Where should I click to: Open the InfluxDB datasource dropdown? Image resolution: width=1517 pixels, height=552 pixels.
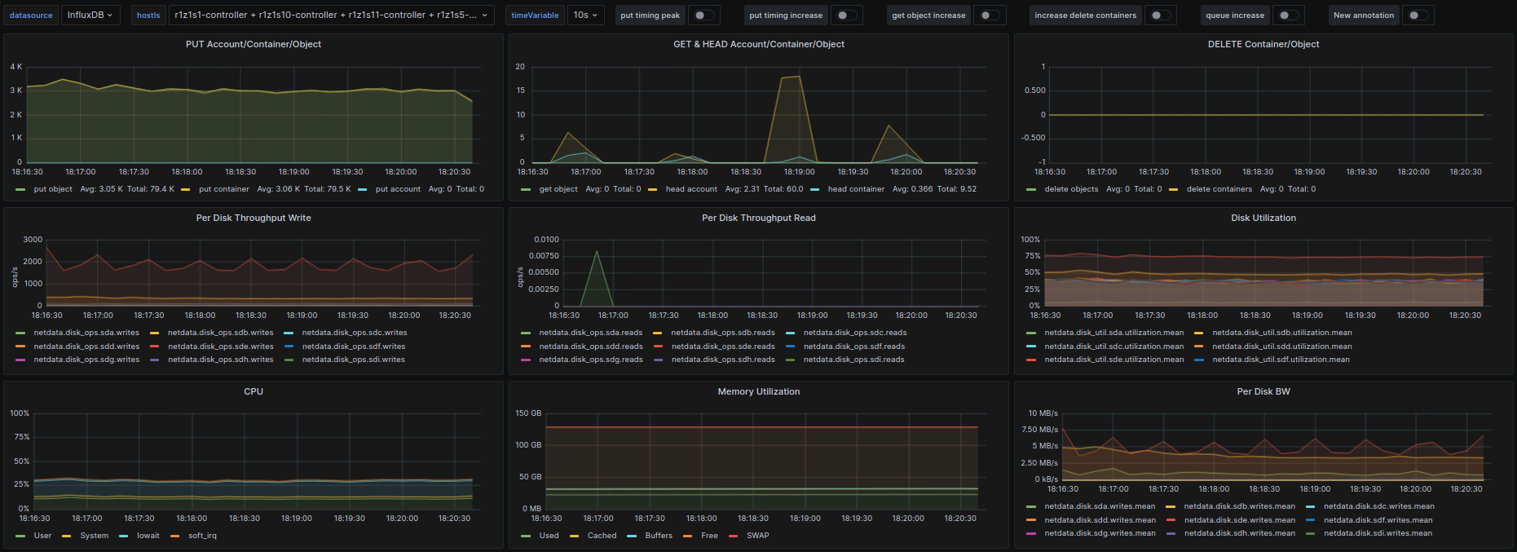90,15
